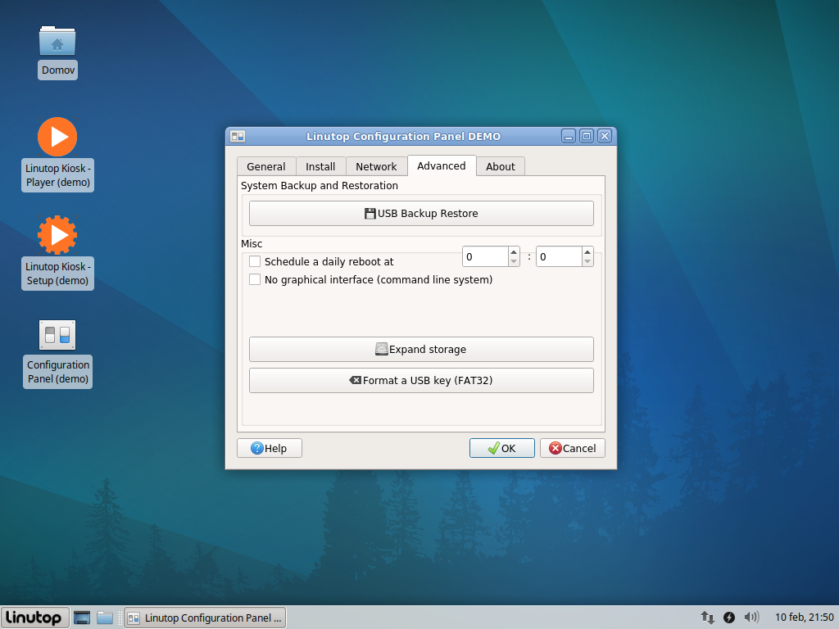839x629 pixels.
Task: Close the Configuration Panel window
Action: point(605,137)
